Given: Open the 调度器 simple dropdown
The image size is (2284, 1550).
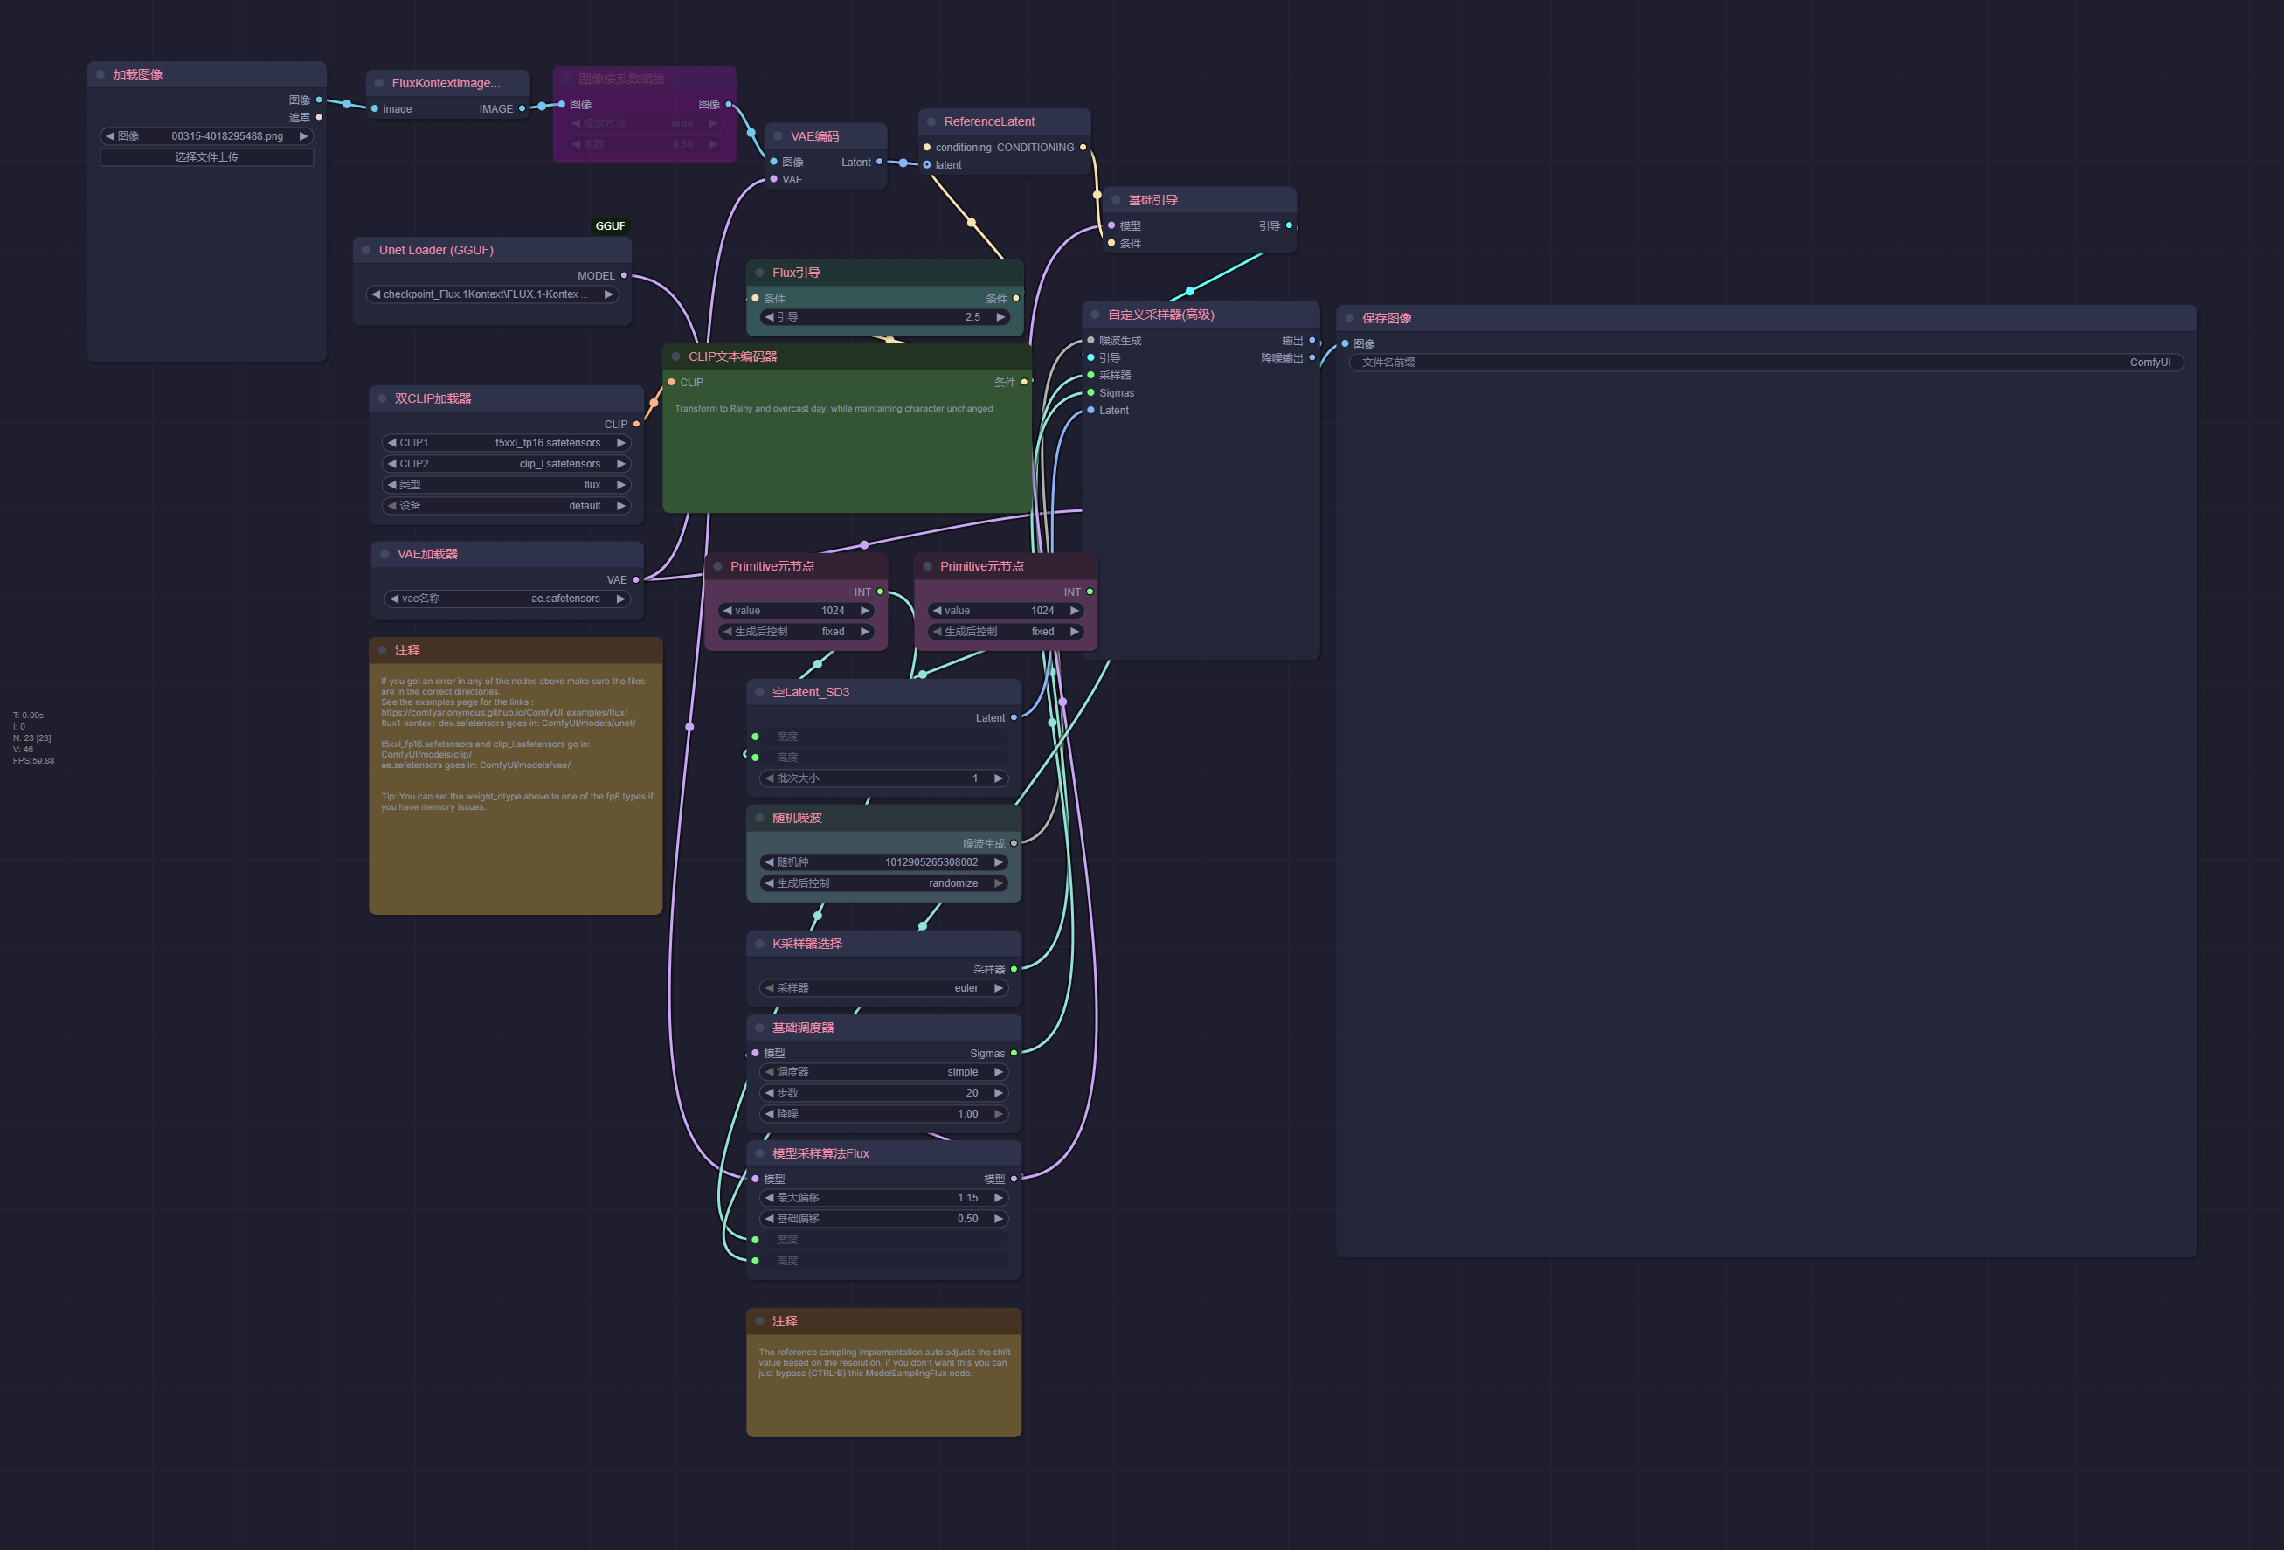Looking at the screenshot, I should [882, 1071].
